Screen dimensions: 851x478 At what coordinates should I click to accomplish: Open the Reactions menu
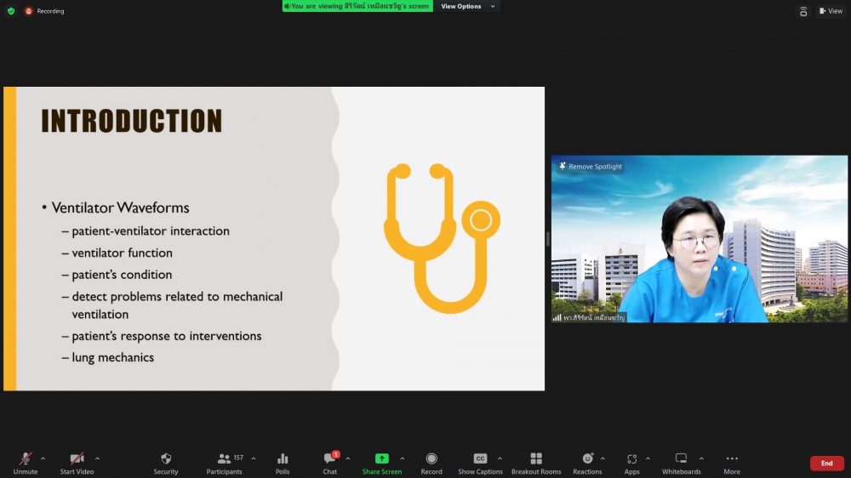click(x=587, y=459)
